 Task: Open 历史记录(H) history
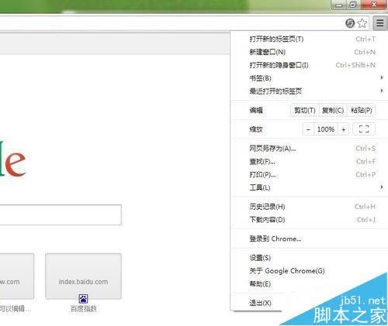coord(309,207)
